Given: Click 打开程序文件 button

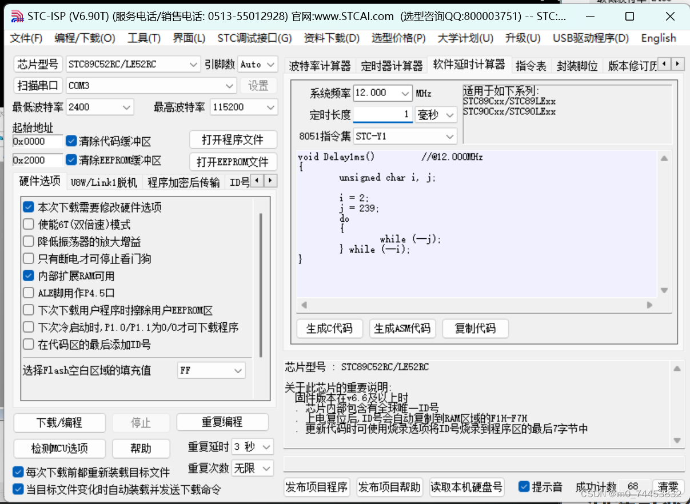Looking at the screenshot, I should coord(233,140).
